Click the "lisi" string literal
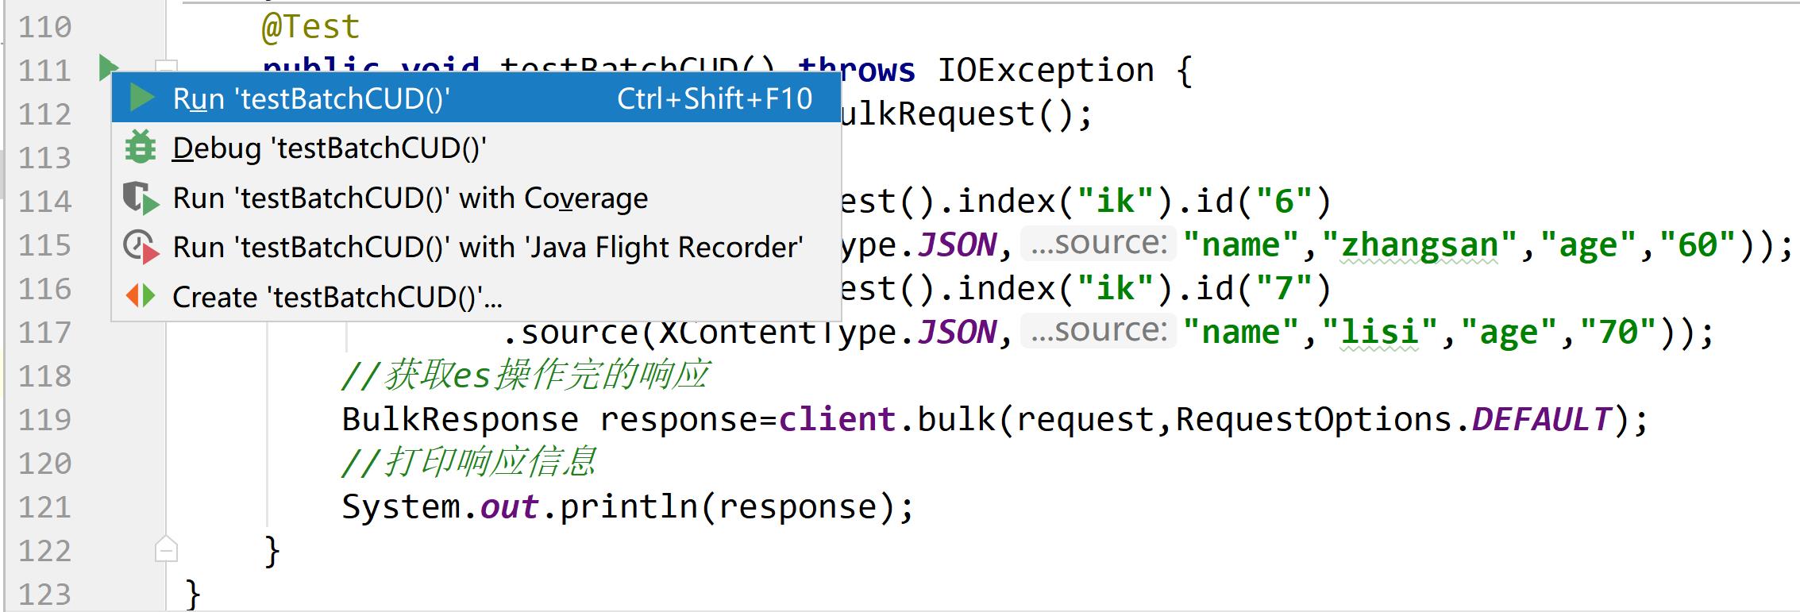The width and height of the screenshot is (1800, 612). coord(1379,332)
